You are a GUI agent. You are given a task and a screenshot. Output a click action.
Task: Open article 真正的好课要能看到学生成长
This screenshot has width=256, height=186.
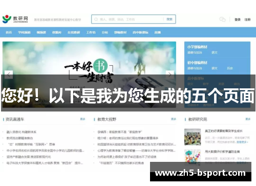pyautogui.click(x=224, y=131)
